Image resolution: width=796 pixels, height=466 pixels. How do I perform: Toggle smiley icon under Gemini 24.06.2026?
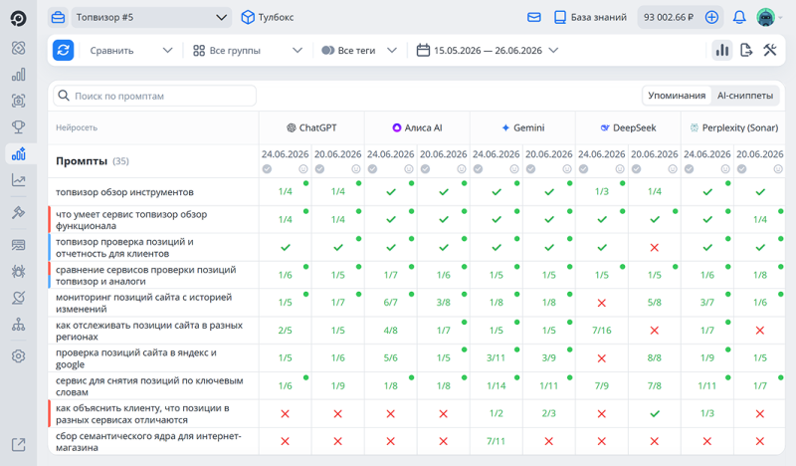coord(514,168)
